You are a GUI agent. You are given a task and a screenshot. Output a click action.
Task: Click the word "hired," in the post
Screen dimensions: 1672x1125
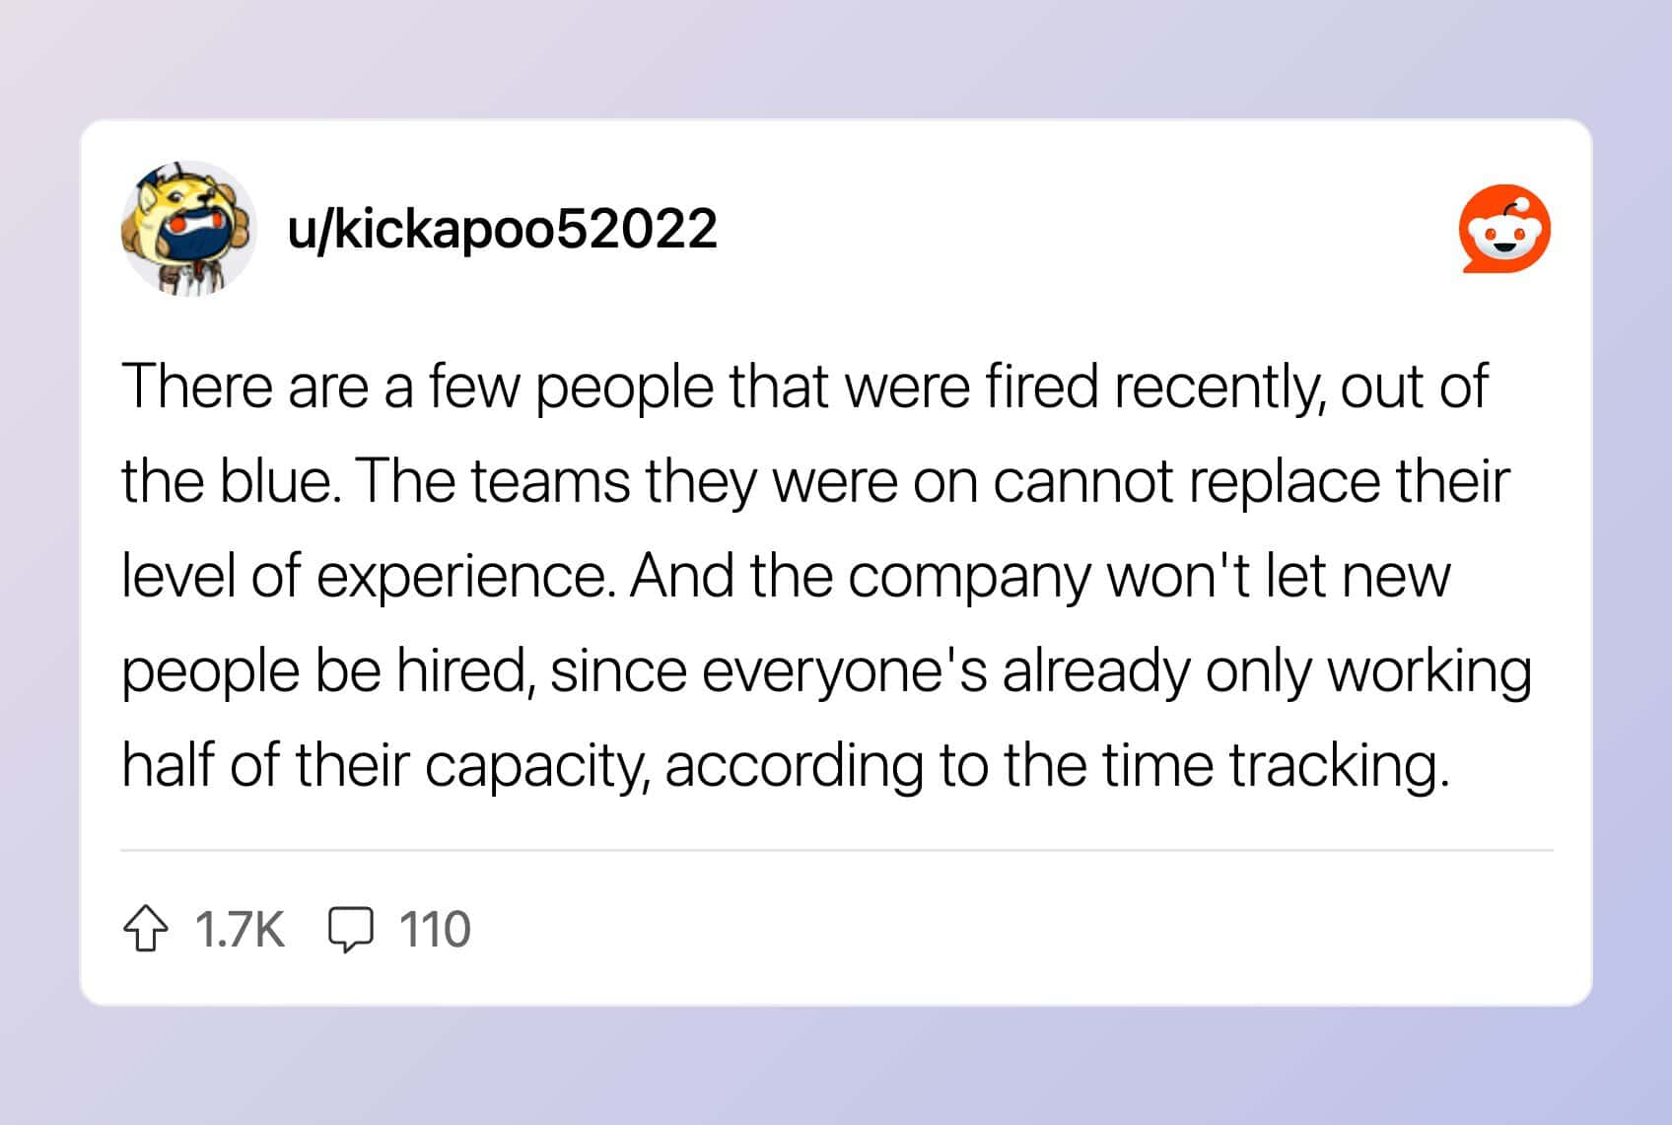tap(461, 671)
